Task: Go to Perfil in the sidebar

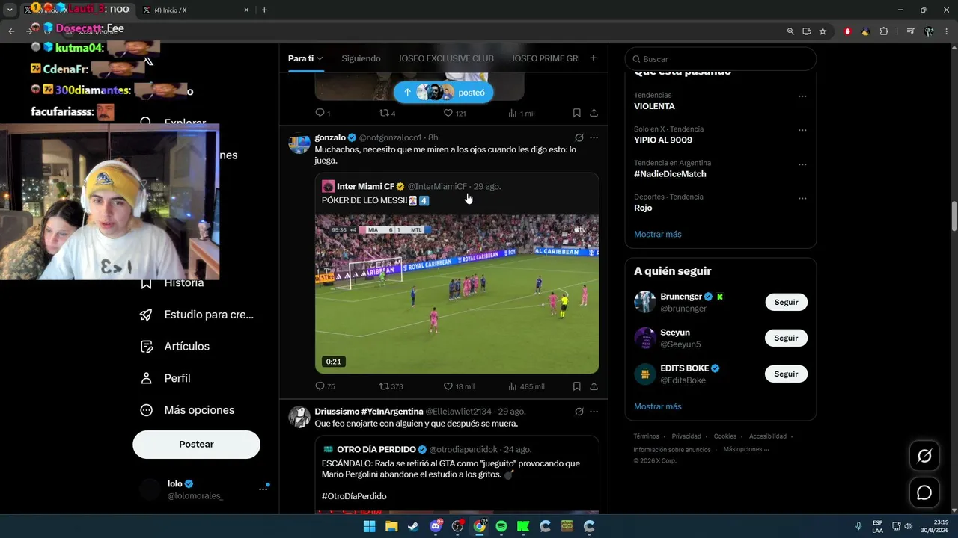Action: pyautogui.click(x=165, y=378)
